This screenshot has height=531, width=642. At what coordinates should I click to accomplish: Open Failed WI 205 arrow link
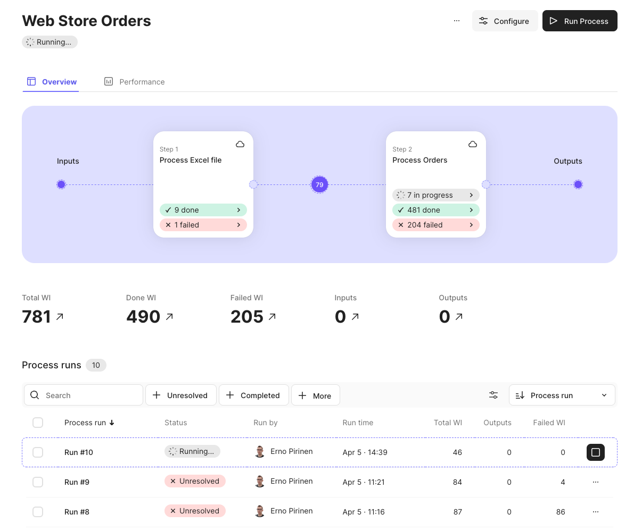[272, 316]
